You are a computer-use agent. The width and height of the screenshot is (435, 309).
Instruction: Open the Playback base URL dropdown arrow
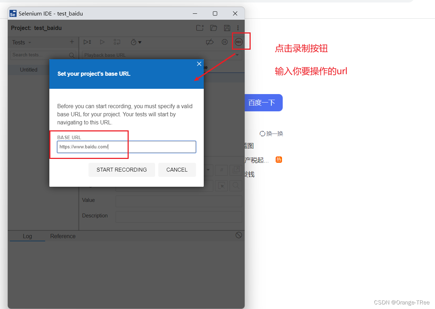pyautogui.click(x=238, y=55)
